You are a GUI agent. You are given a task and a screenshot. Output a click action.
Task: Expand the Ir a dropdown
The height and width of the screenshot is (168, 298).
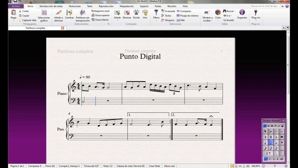[227, 15]
